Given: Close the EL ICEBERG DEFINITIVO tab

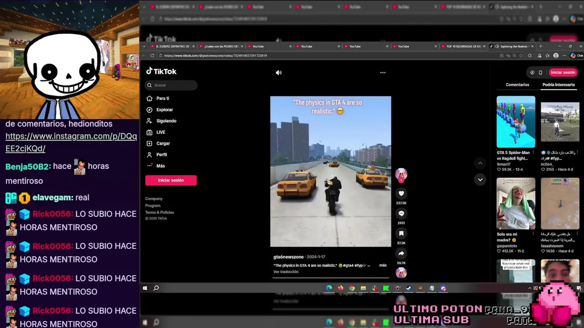Looking at the screenshot, I should coord(193,46).
